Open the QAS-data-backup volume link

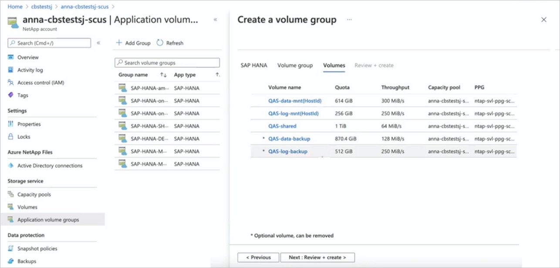[289, 139]
